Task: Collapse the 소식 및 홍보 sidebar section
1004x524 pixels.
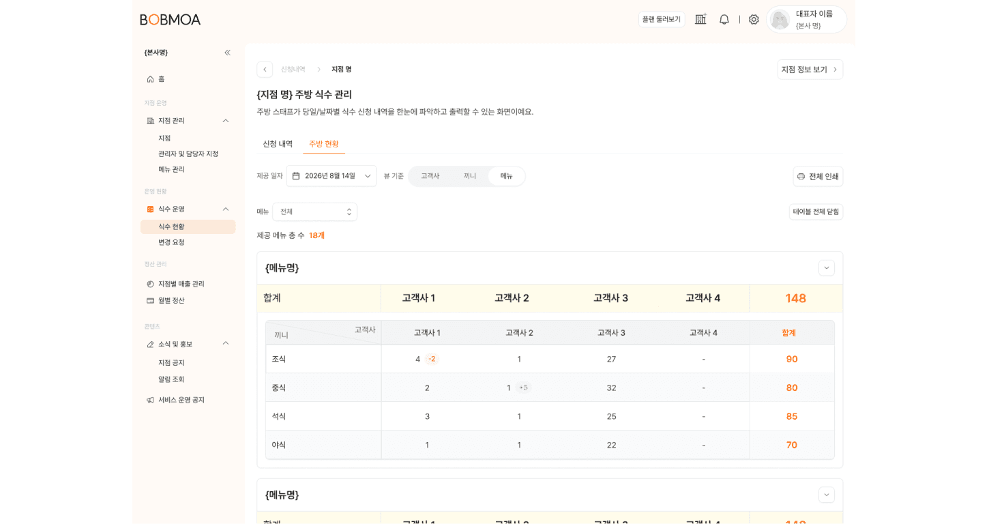Action: tap(226, 343)
